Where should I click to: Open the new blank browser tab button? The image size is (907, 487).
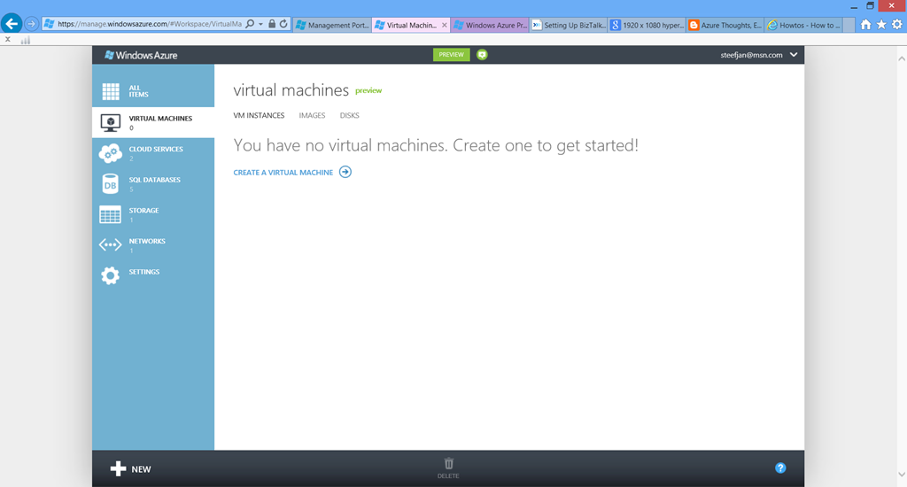point(849,25)
